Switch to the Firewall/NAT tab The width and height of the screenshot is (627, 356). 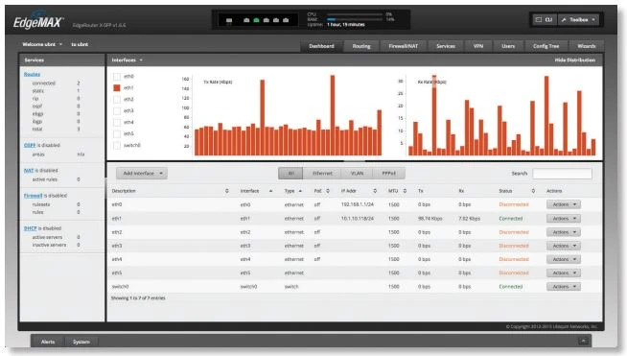403,46
